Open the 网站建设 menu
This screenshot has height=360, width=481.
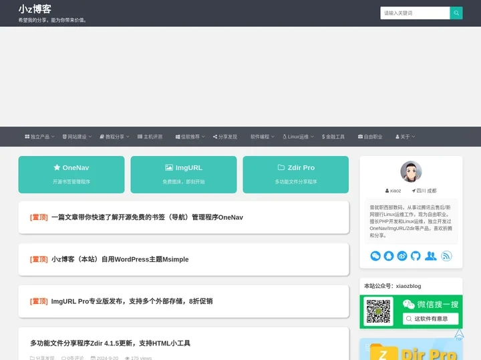[77, 137]
